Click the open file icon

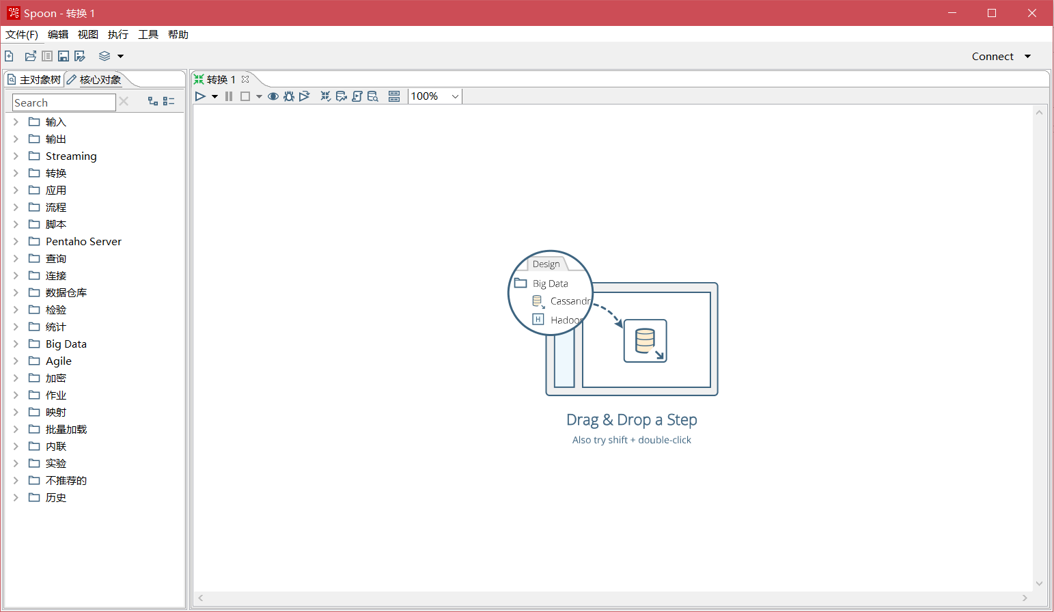coord(30,56)
